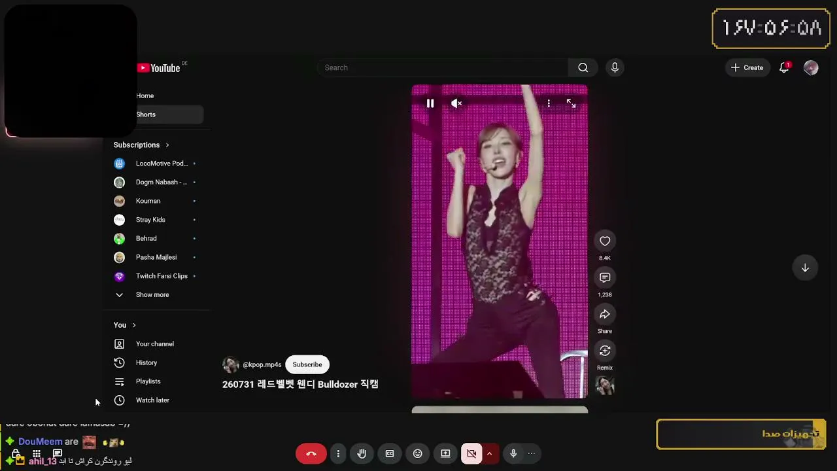Click the Behrad avatar icon
Viewport: 837px width, 471px height.
tap(119, 238)
